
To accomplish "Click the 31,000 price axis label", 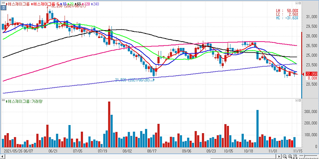I will (x=311, y=17).
